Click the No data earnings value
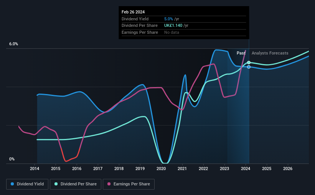 point(172,32)
